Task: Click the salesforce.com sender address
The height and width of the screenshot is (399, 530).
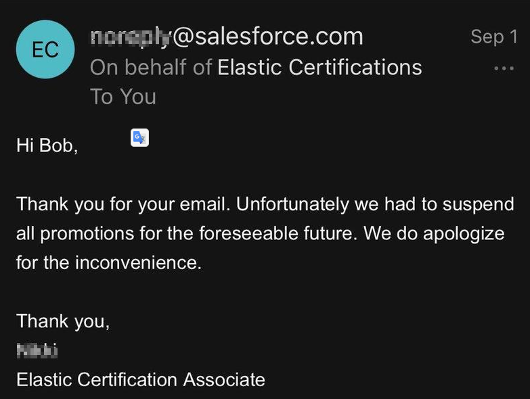Action: coord(227,37)
